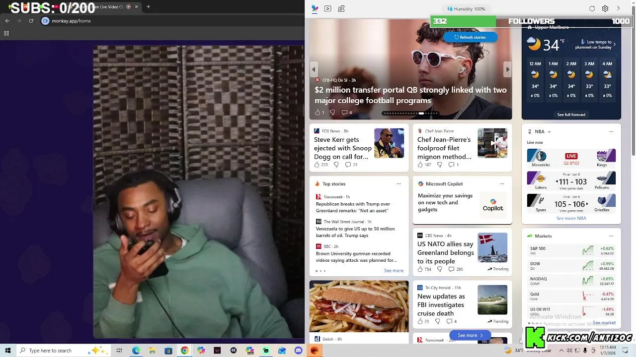Click See more in Top stories

click(394, 271)
